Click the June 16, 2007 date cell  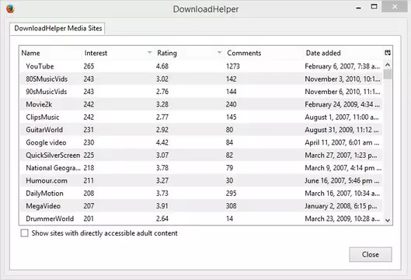click(343, 180)
